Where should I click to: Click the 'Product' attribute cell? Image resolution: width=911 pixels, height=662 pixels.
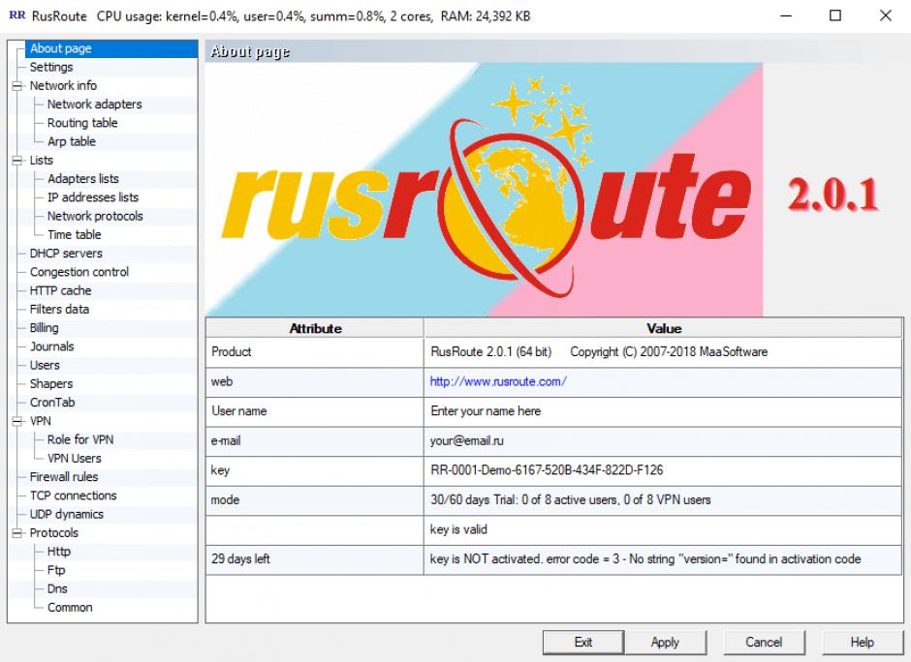[315, 352]
